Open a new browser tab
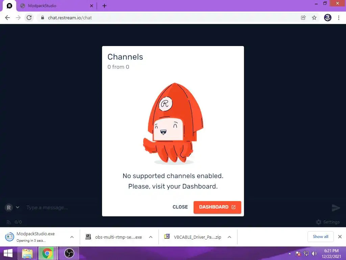 (104, 6)
